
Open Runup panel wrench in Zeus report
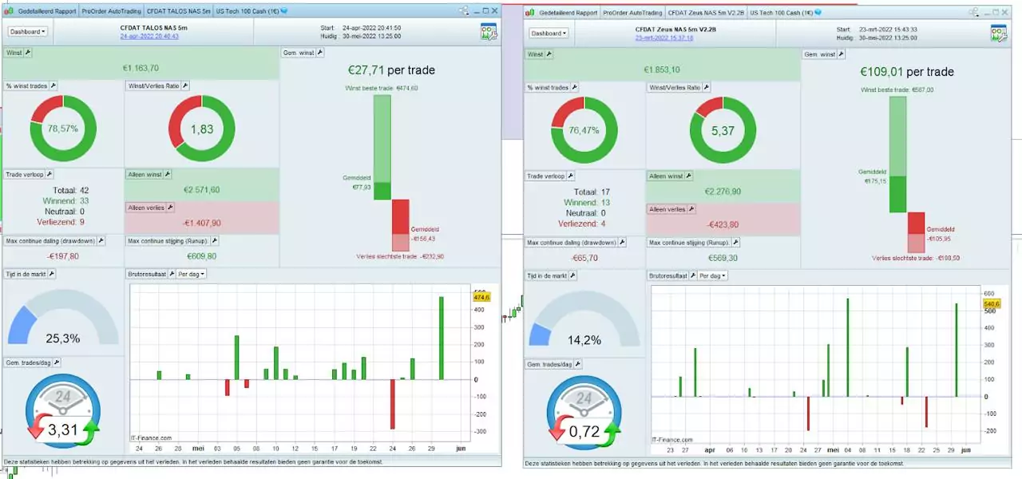[x=735, y=242]
